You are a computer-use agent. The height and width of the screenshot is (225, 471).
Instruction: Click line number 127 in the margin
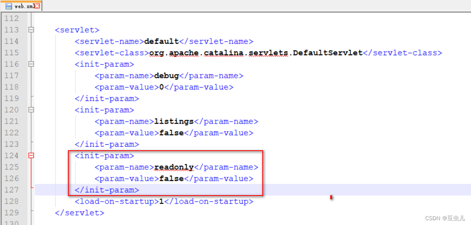click(x=12, y=190)
